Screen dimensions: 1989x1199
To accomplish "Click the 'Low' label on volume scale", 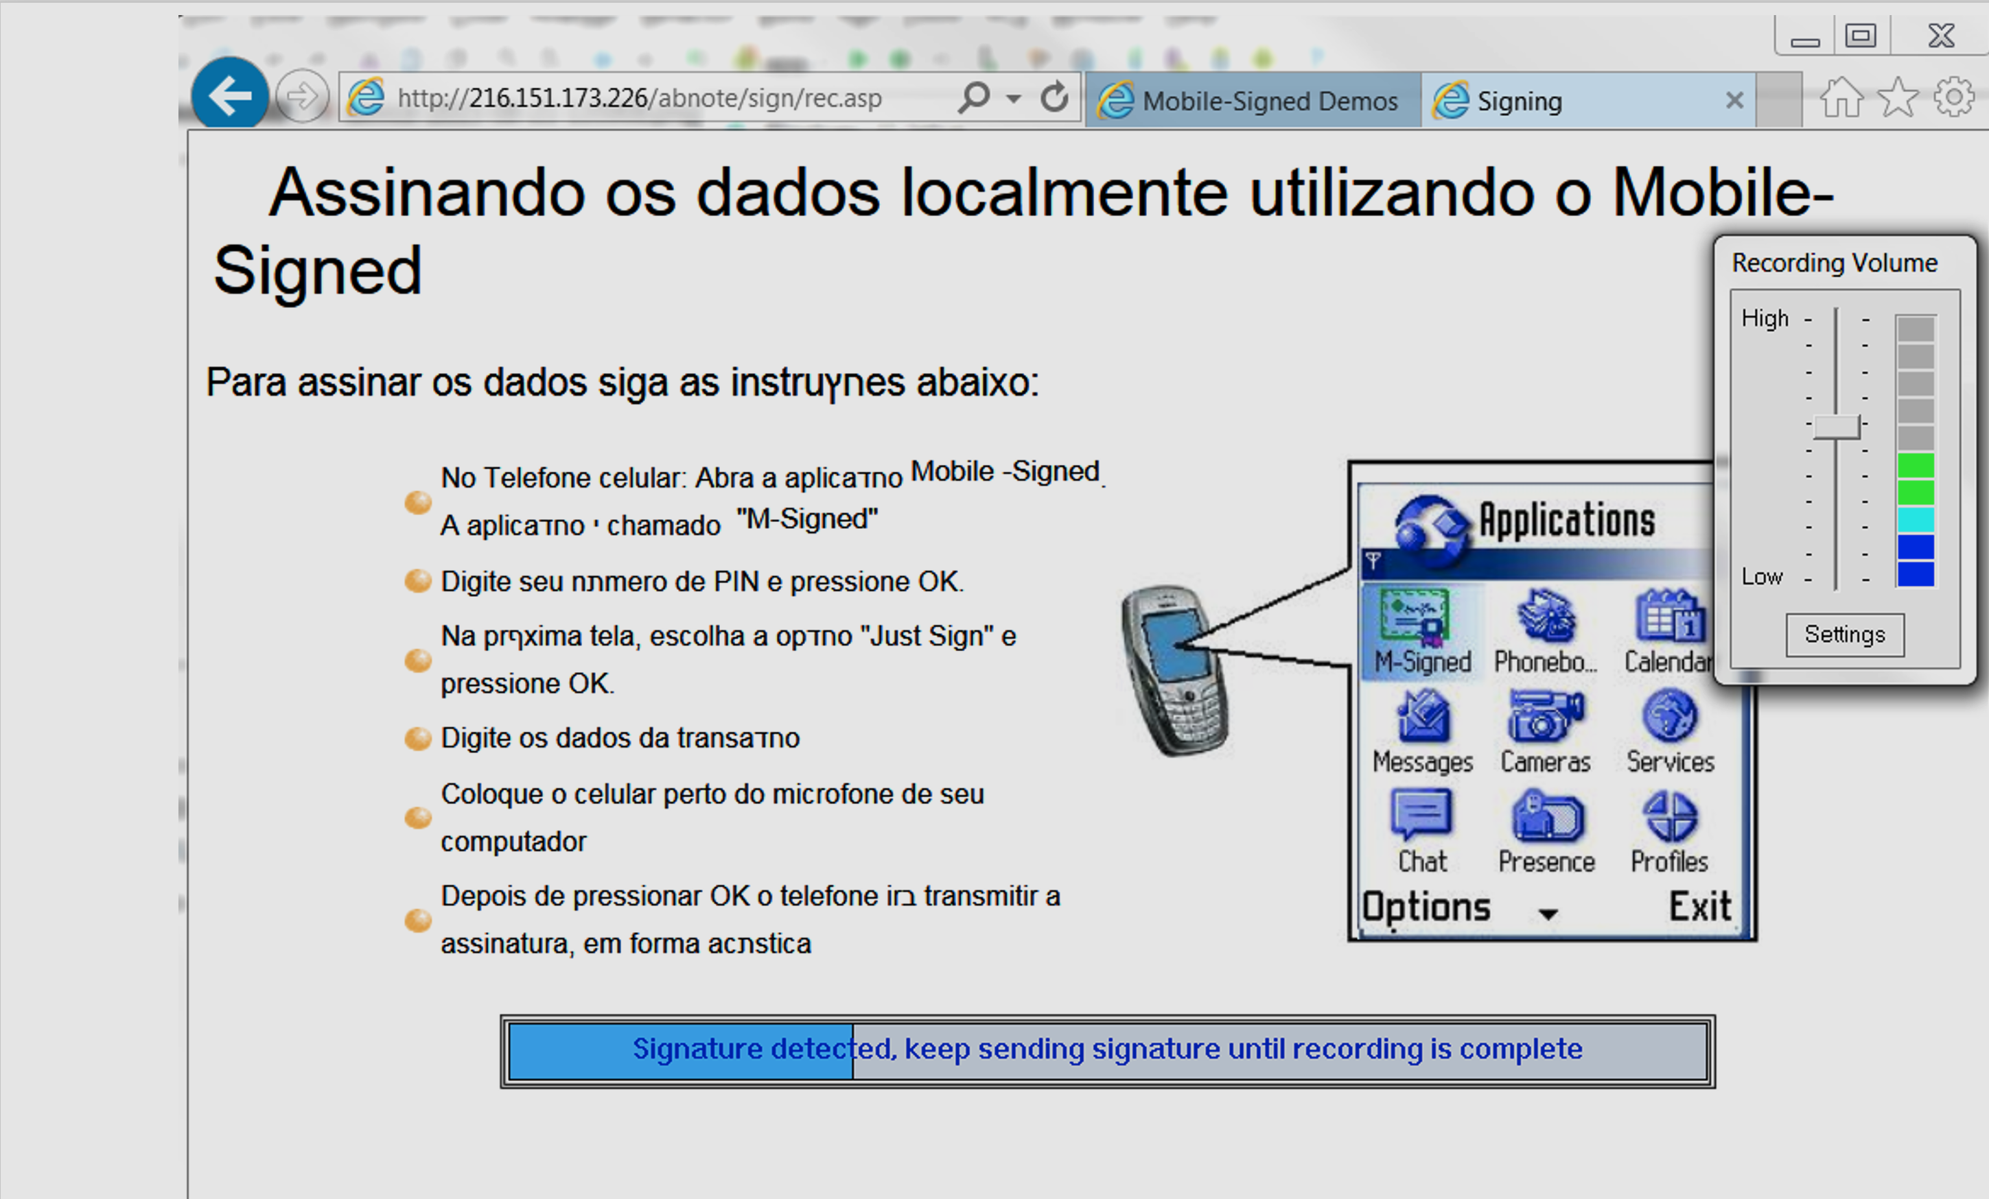I will click(x=1761, y=576).
